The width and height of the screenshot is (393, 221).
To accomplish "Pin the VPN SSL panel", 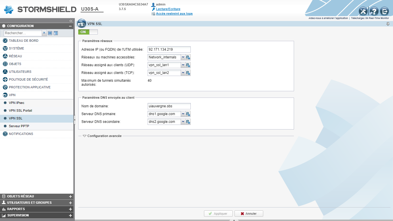I will 388,24.
